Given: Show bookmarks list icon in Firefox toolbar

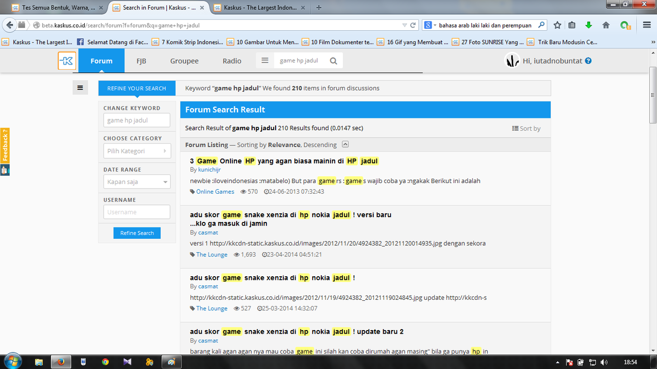Looking at the screenshot, I should tap(572, 25).
